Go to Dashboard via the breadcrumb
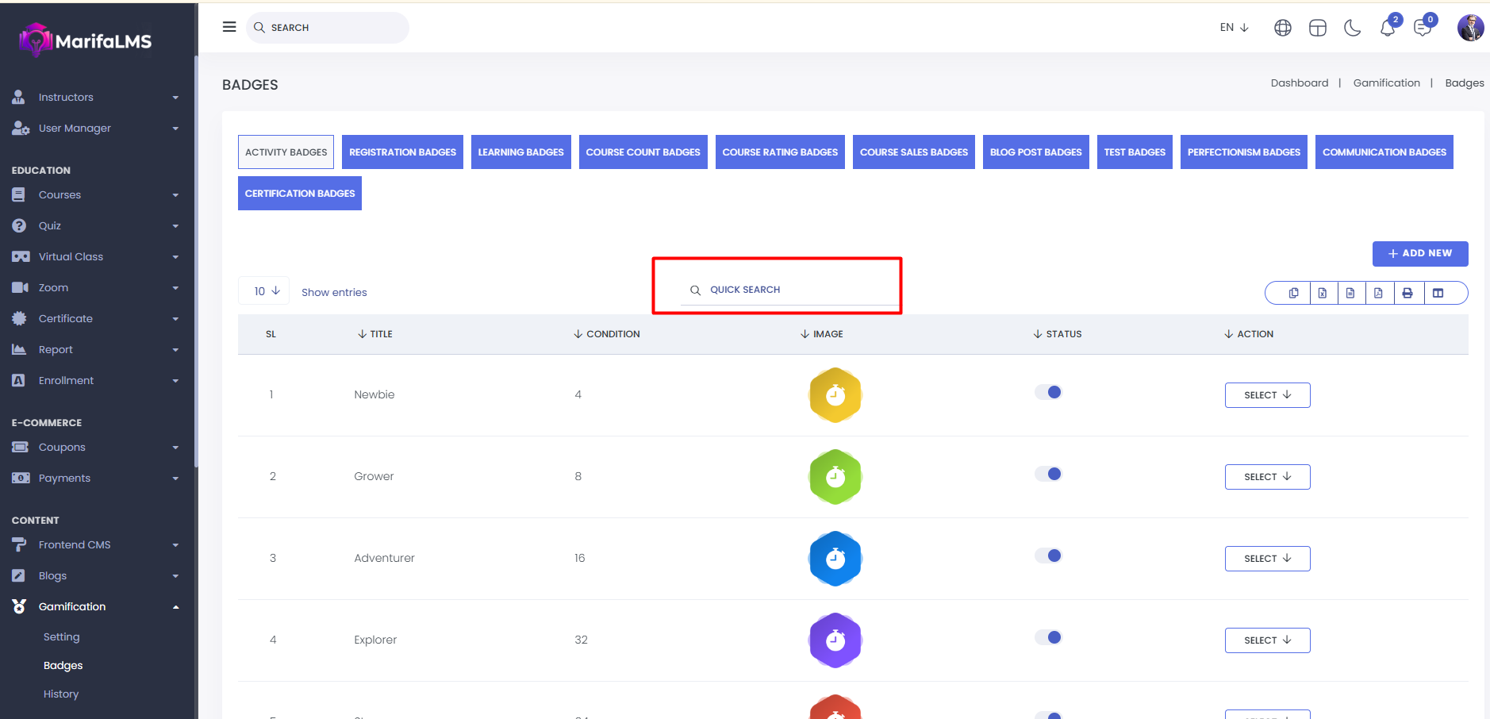The image size is (1490, 719). pyautogui.click(x=1299, y=83)
